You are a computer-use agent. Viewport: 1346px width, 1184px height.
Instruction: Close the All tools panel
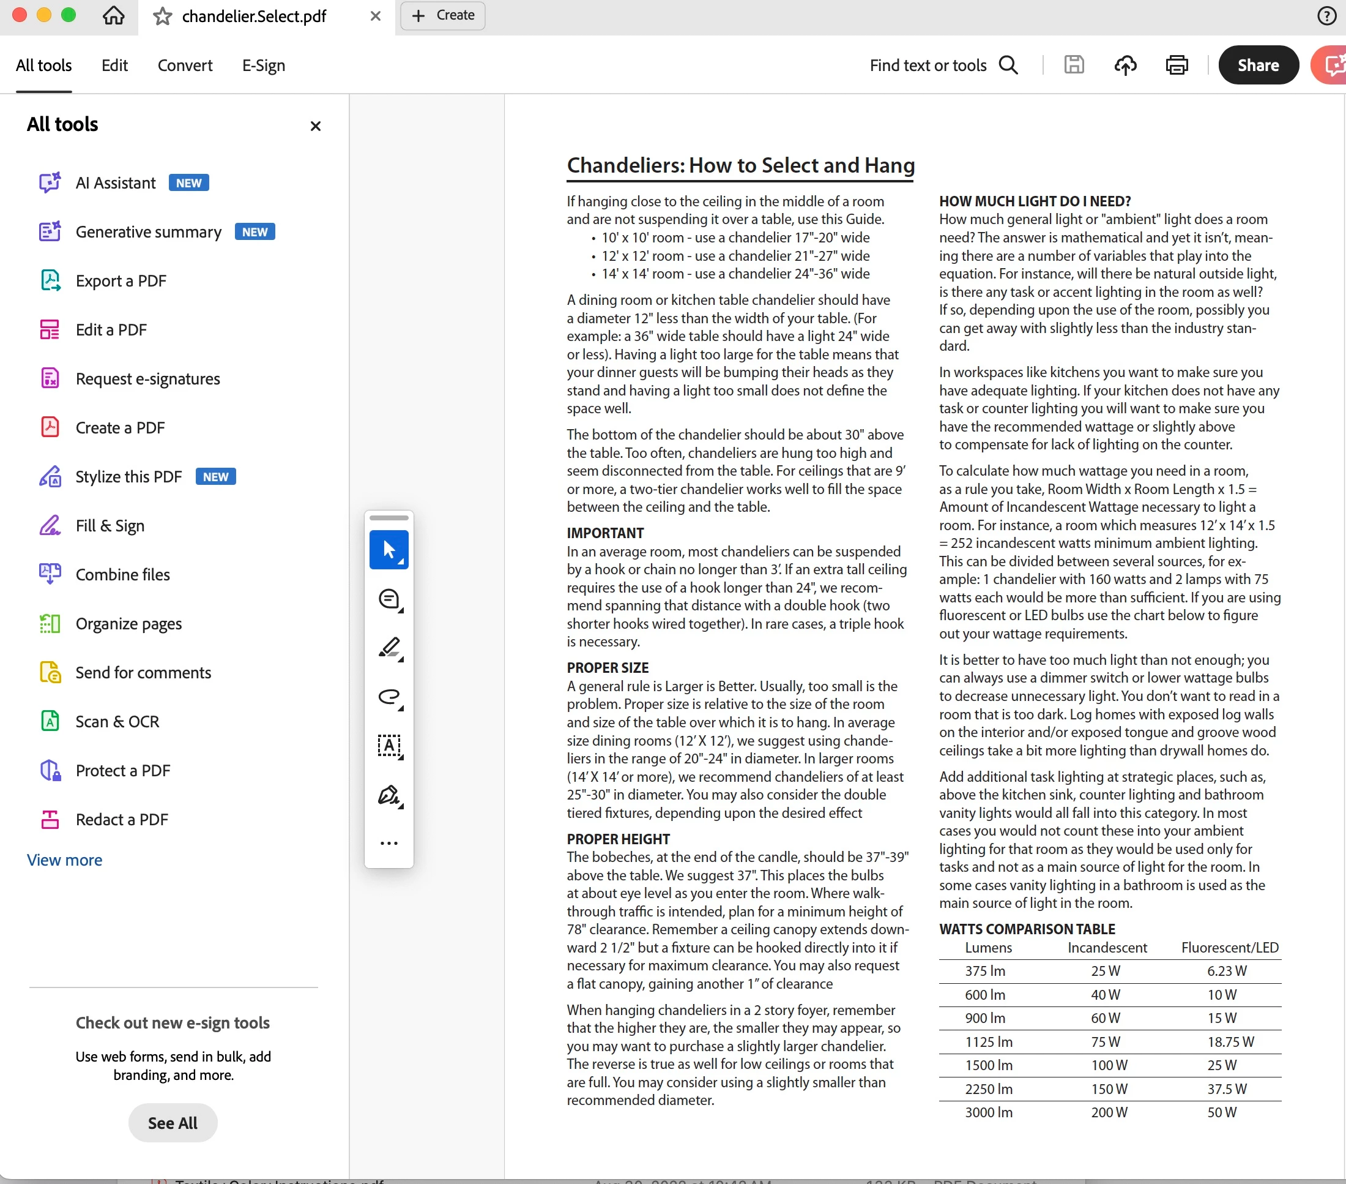point(316,126)
